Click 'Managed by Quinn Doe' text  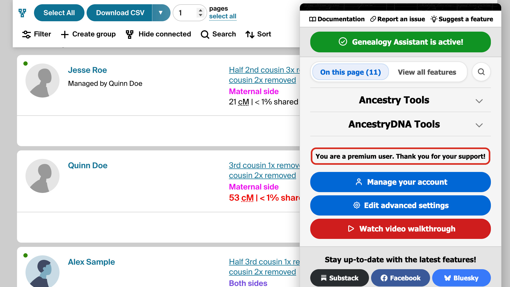tap(105, 83)
